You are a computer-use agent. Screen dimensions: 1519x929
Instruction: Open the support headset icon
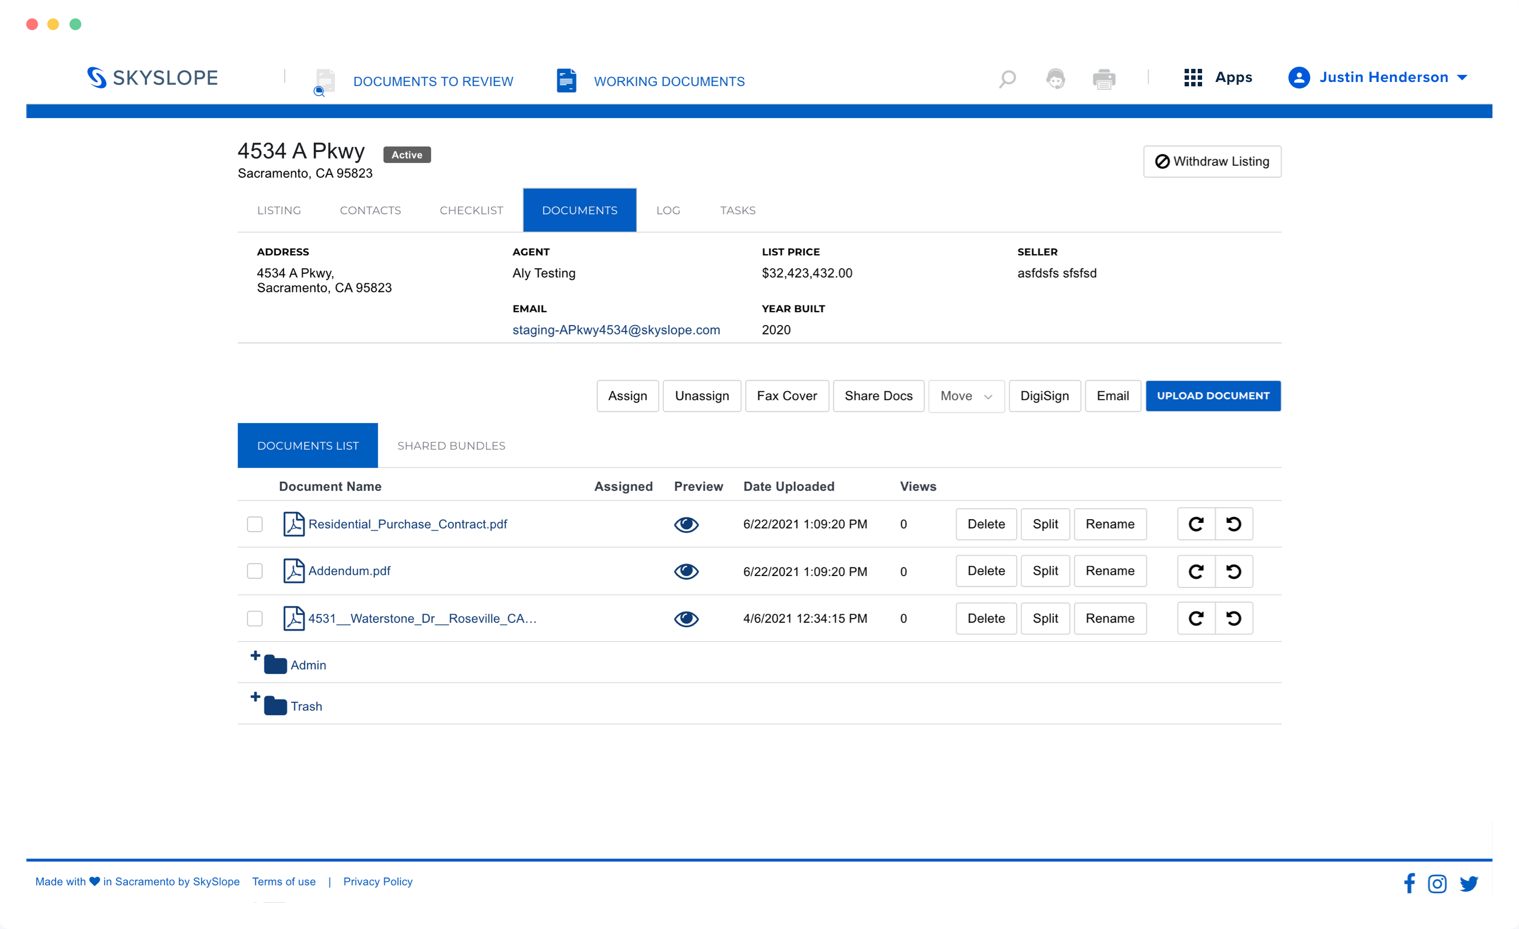pyautogui.click(x=1056, y=79)
